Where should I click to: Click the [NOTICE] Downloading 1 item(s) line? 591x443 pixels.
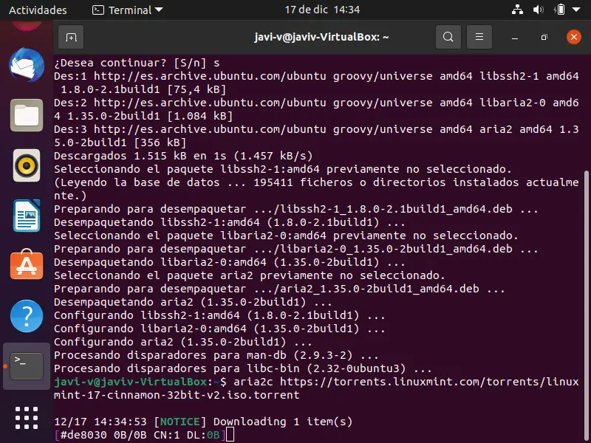click(203, 422)
